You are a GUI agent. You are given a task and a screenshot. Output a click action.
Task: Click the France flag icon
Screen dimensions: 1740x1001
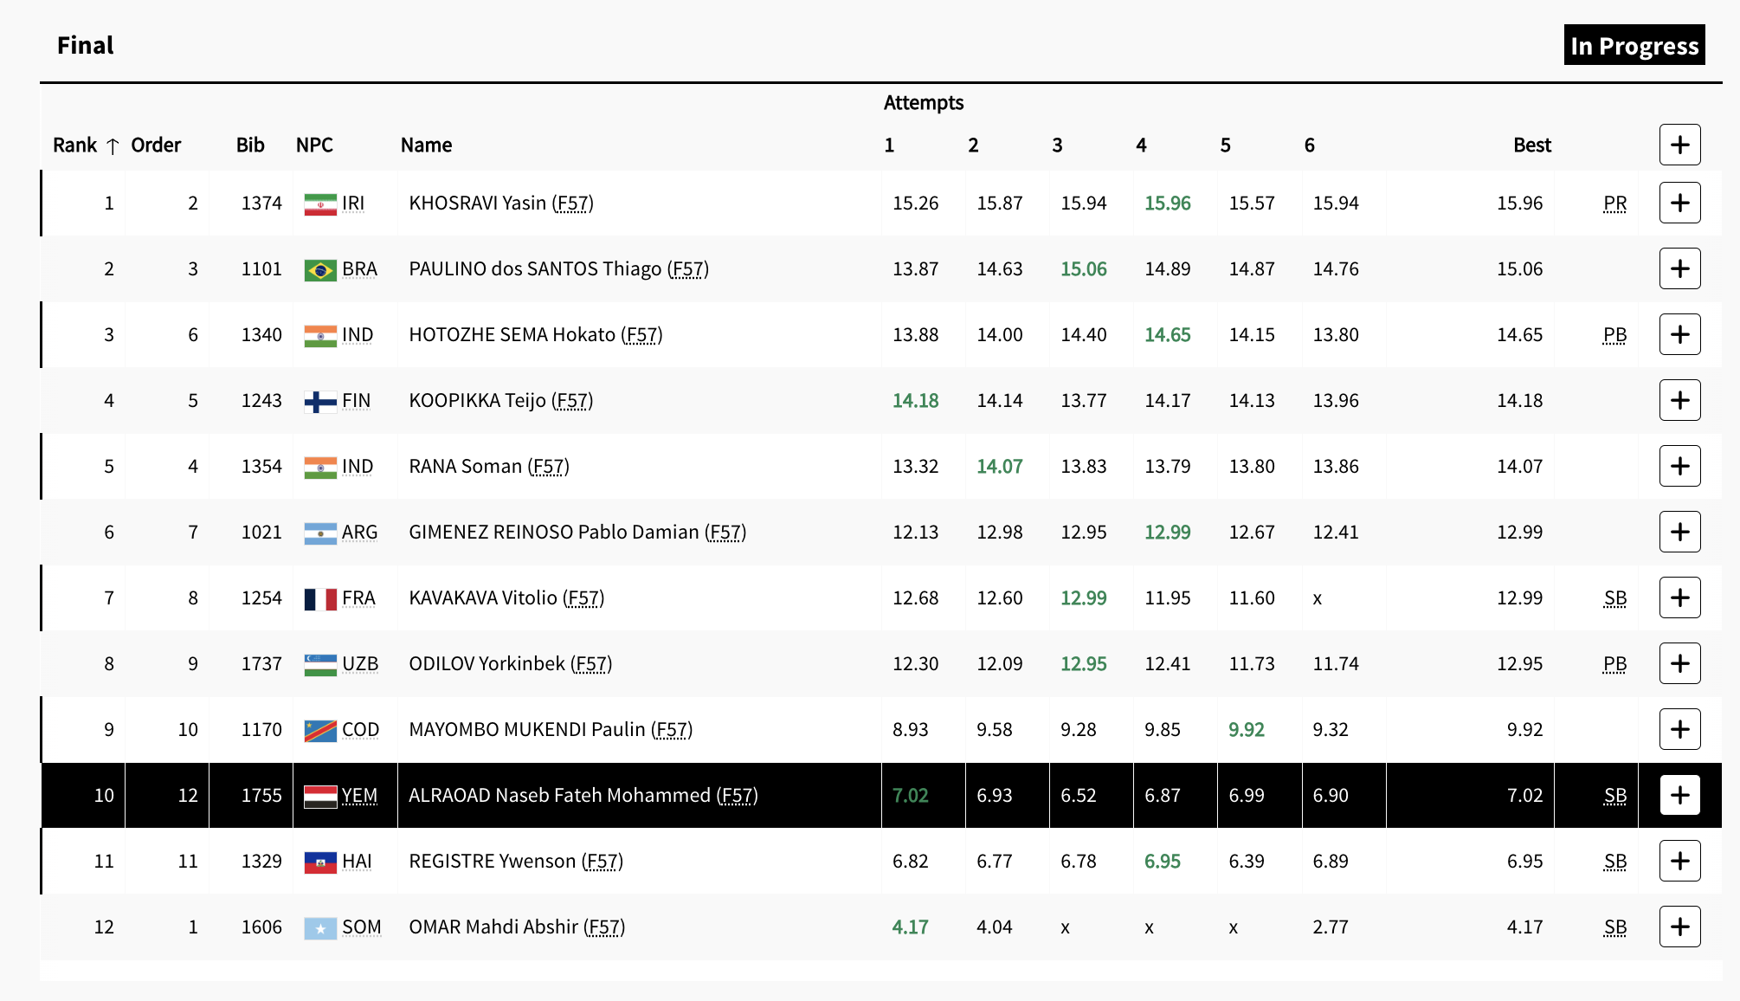point(320,599)
